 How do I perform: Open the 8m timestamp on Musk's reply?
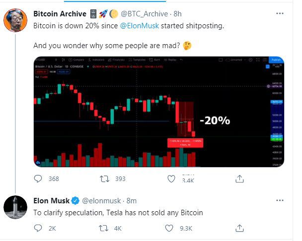point(132,201)
